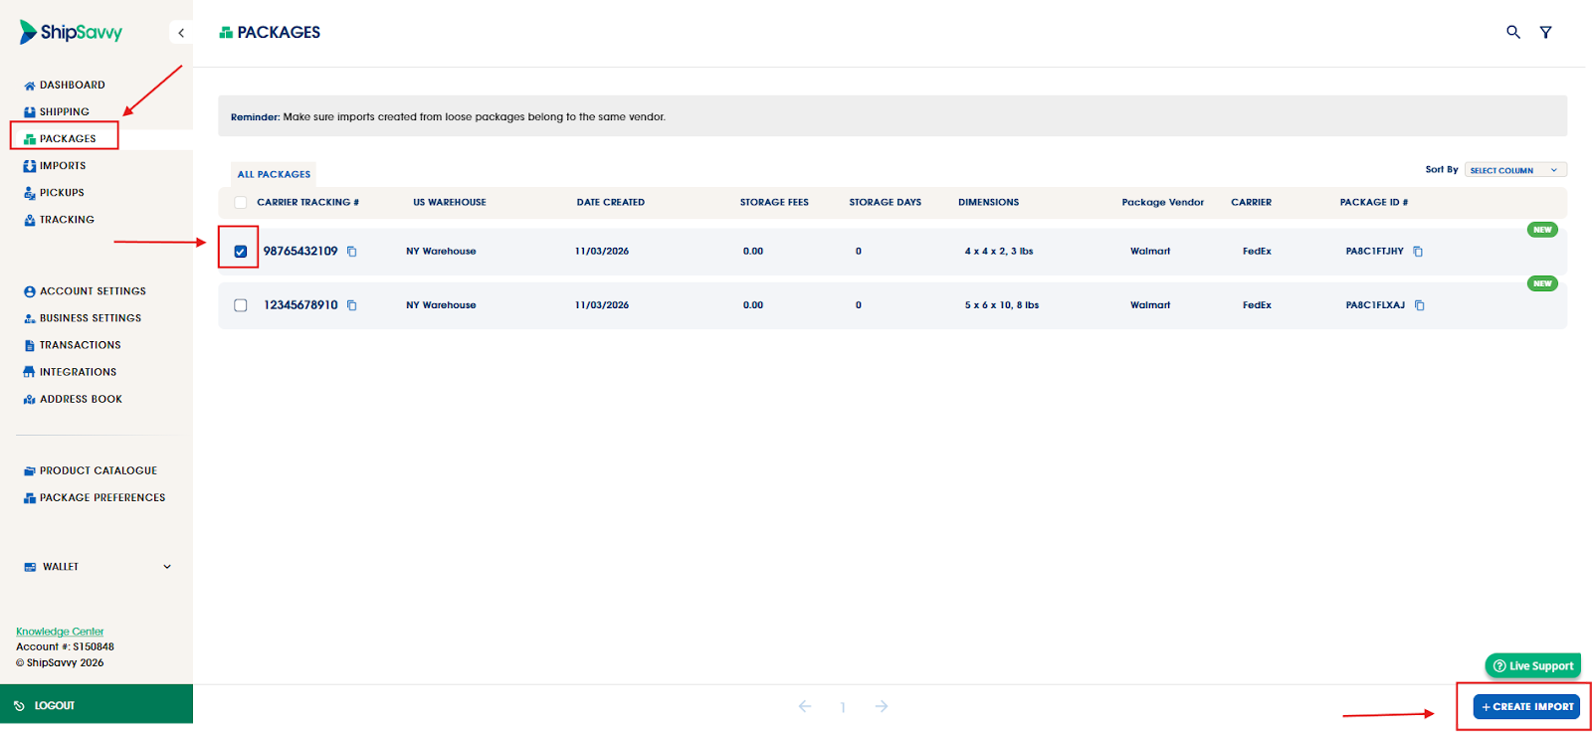This screenshot has width=1592, height=732.
Task: Click the Account Settings user icon
Action: click(30, 291)
